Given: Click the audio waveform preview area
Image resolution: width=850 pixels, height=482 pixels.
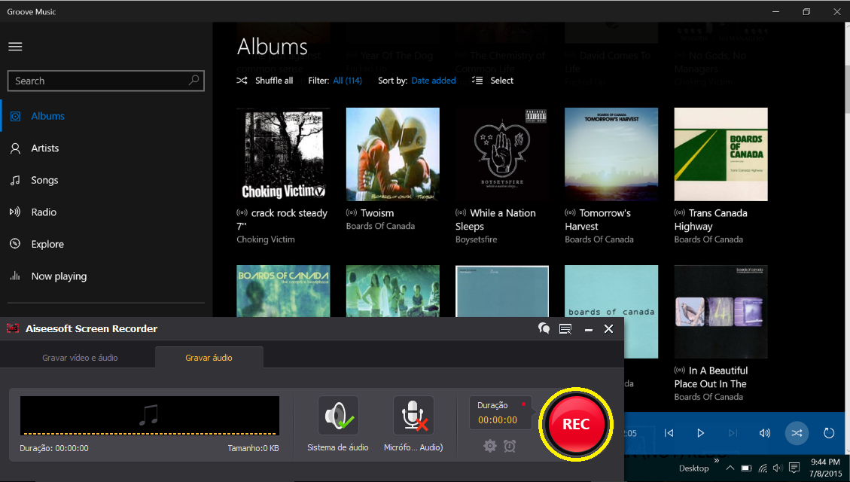Looking at the screenshot, I should coord(150,415).
